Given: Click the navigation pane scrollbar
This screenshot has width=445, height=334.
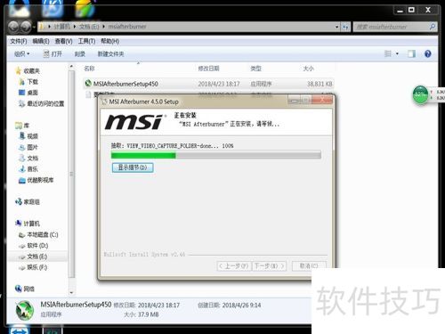Looking at the screenshot, I should [71, 174].
